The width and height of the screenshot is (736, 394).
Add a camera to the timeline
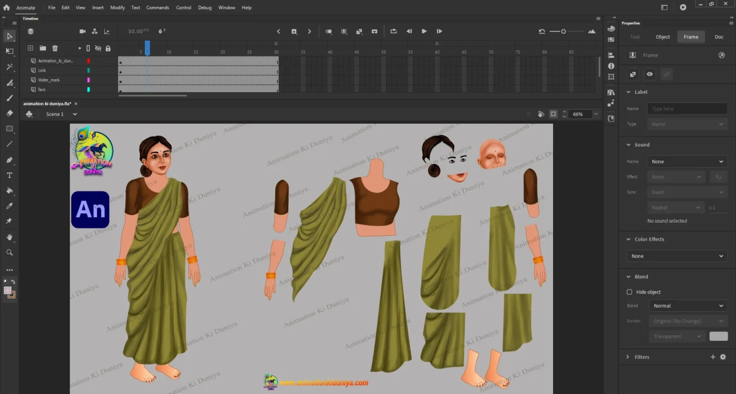coord(82,32)
